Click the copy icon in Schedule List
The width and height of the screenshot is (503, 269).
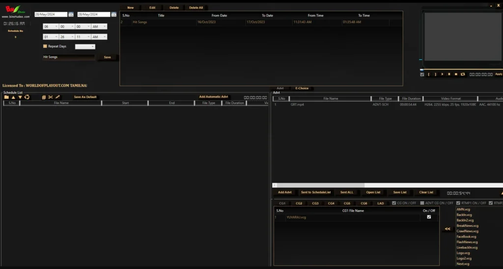click(x=44, y=97)
